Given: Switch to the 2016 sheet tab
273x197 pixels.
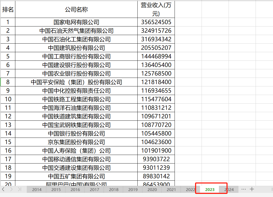Looking at the screenshot, I should 75,189.
